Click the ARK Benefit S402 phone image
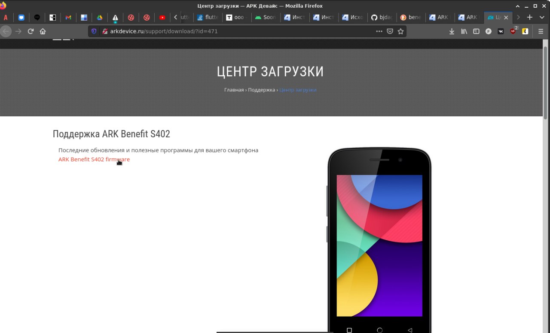The width and height of the screenshot is (550, 333). click(379, 240)
